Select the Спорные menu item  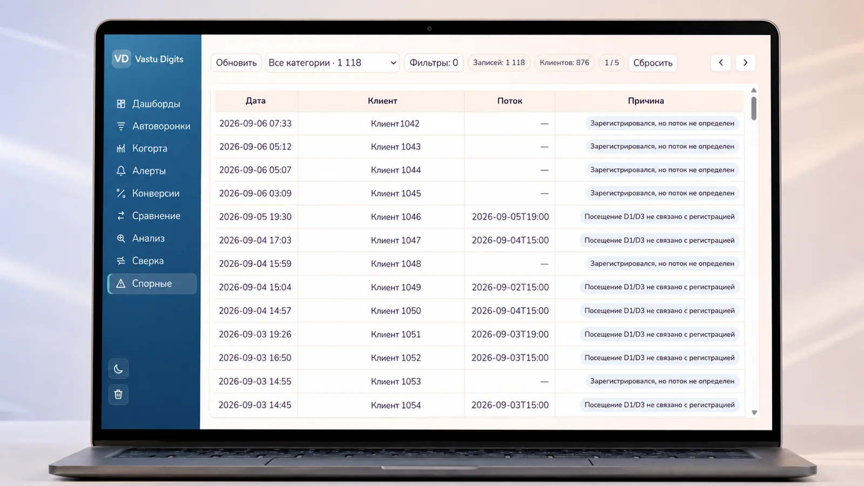click(x=152, y=283)
